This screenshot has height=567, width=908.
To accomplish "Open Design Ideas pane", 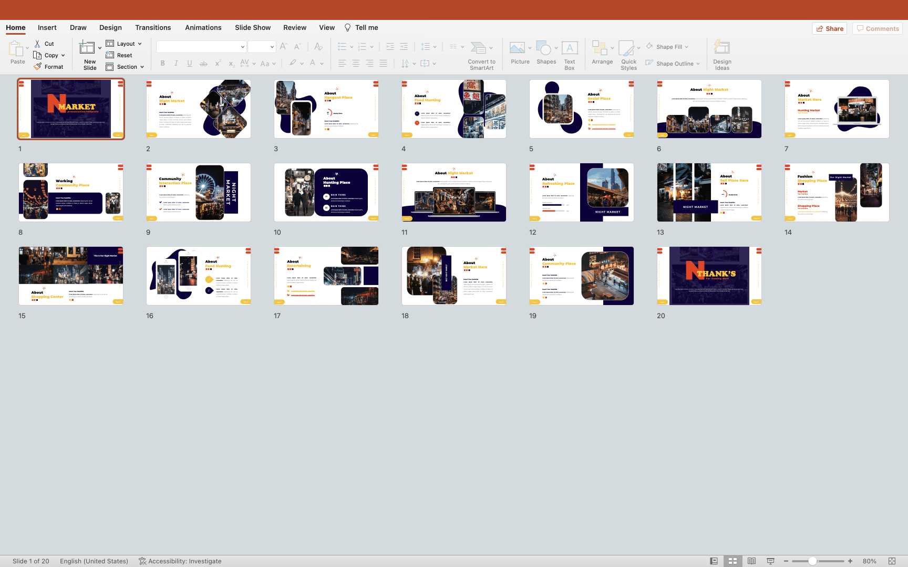I will click(721, 49).
